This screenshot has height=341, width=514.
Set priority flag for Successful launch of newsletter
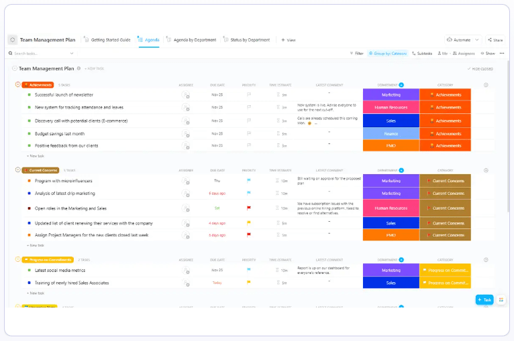coord(249,94)
